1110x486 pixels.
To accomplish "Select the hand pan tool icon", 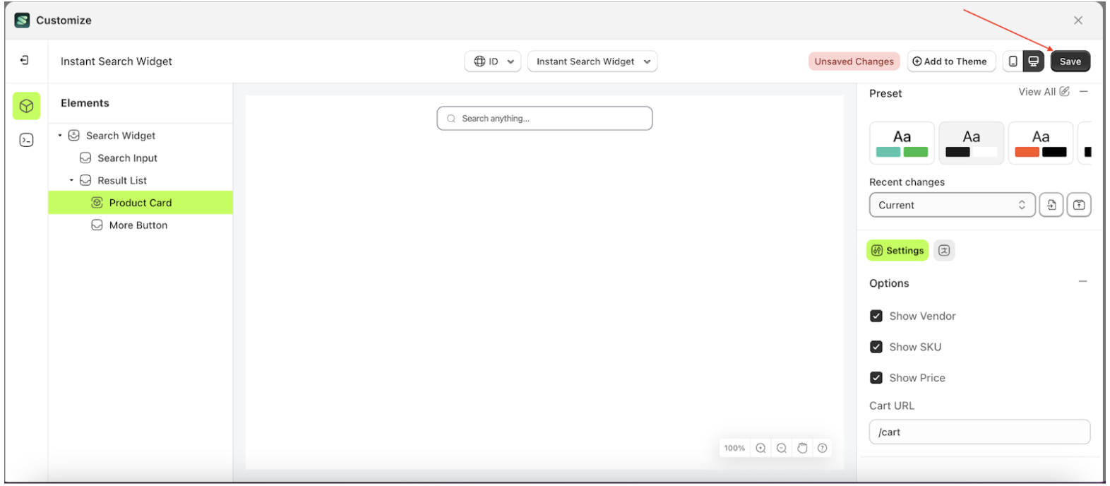I will 802,448.
